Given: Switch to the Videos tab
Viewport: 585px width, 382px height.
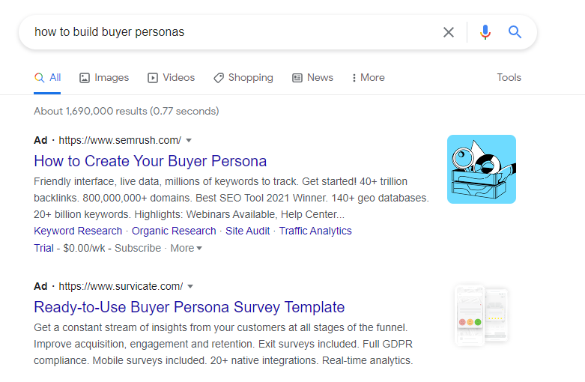Looking at the screenshot, I should tap(171, 78).
